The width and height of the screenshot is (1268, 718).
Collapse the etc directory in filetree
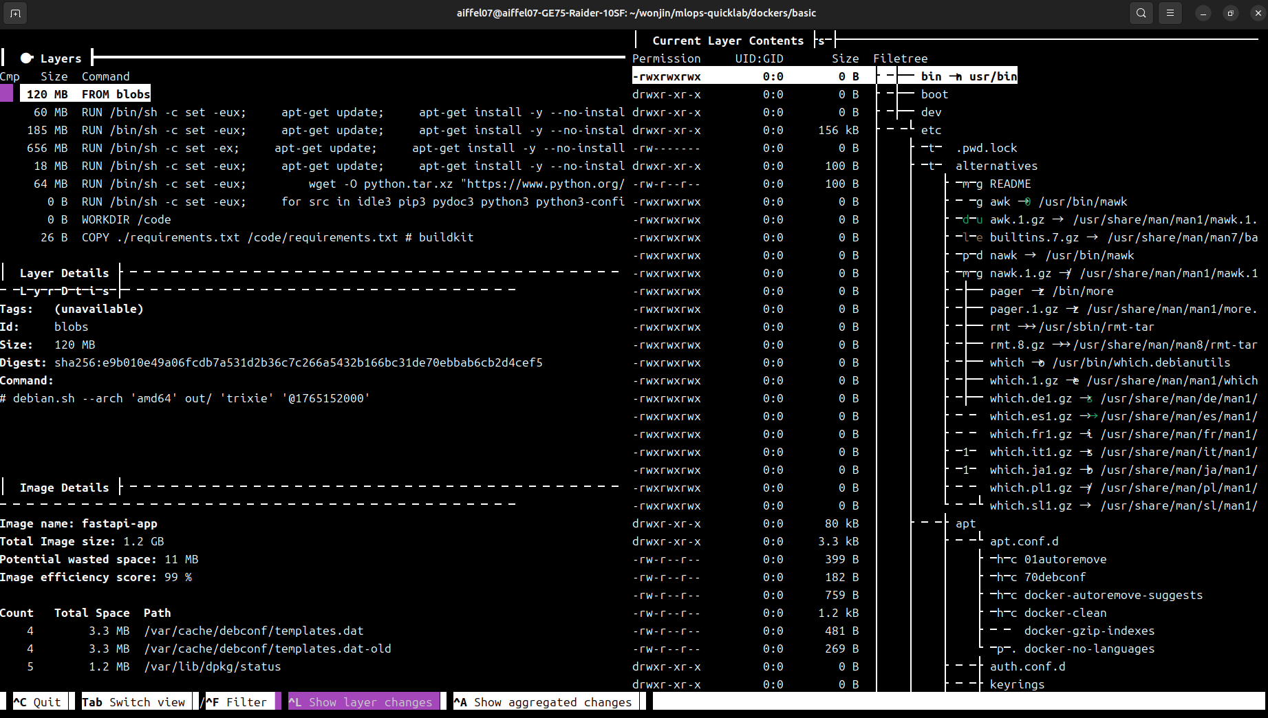[x=931, y=130]
